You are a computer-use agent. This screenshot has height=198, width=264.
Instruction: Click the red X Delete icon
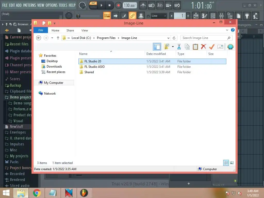203,46
